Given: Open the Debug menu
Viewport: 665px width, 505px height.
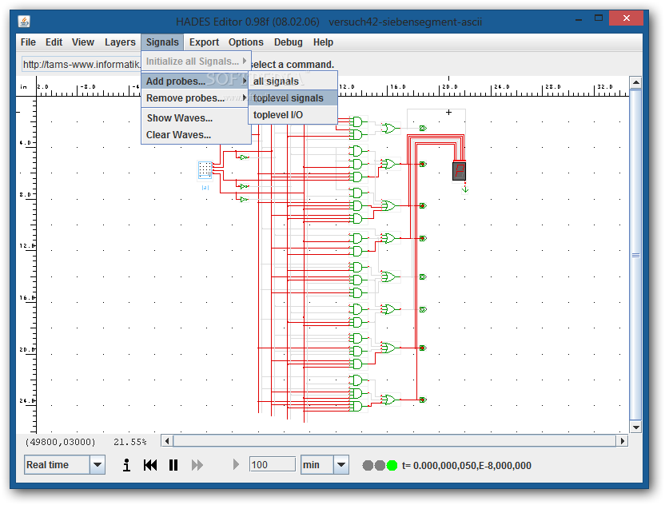Looking at the screenshot, I should tap(289, 42).
